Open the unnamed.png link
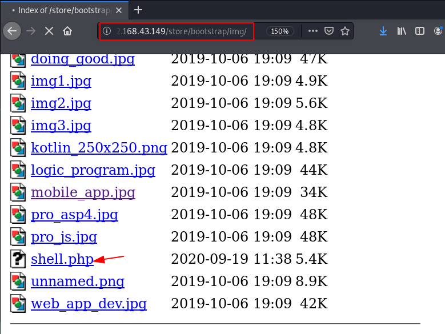 coord(78,281)
